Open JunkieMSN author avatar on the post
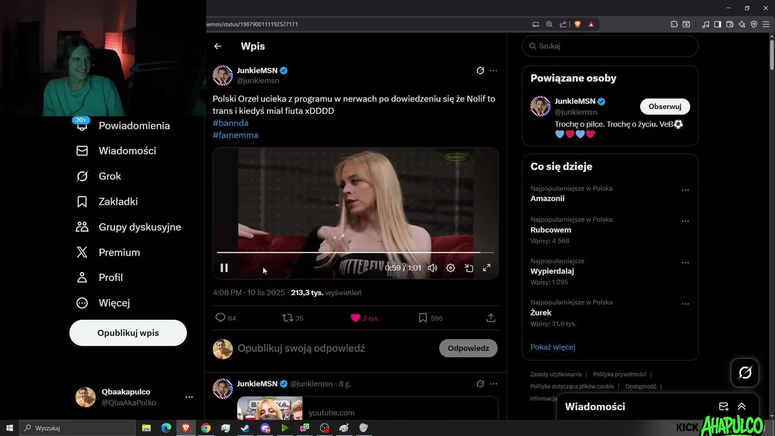This screenshot has width=775, height=436. tap(223, 76)
